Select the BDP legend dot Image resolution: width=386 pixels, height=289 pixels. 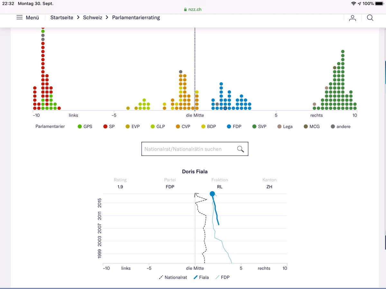coord(203,127)
